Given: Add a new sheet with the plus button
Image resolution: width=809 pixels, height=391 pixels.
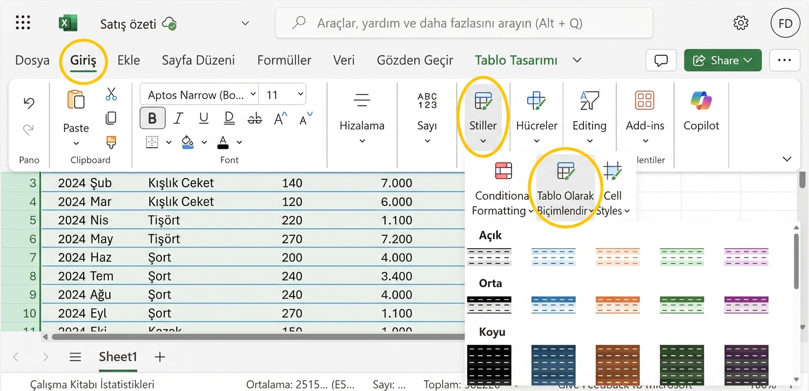Looking at the screenshot, I should point(159,357).
